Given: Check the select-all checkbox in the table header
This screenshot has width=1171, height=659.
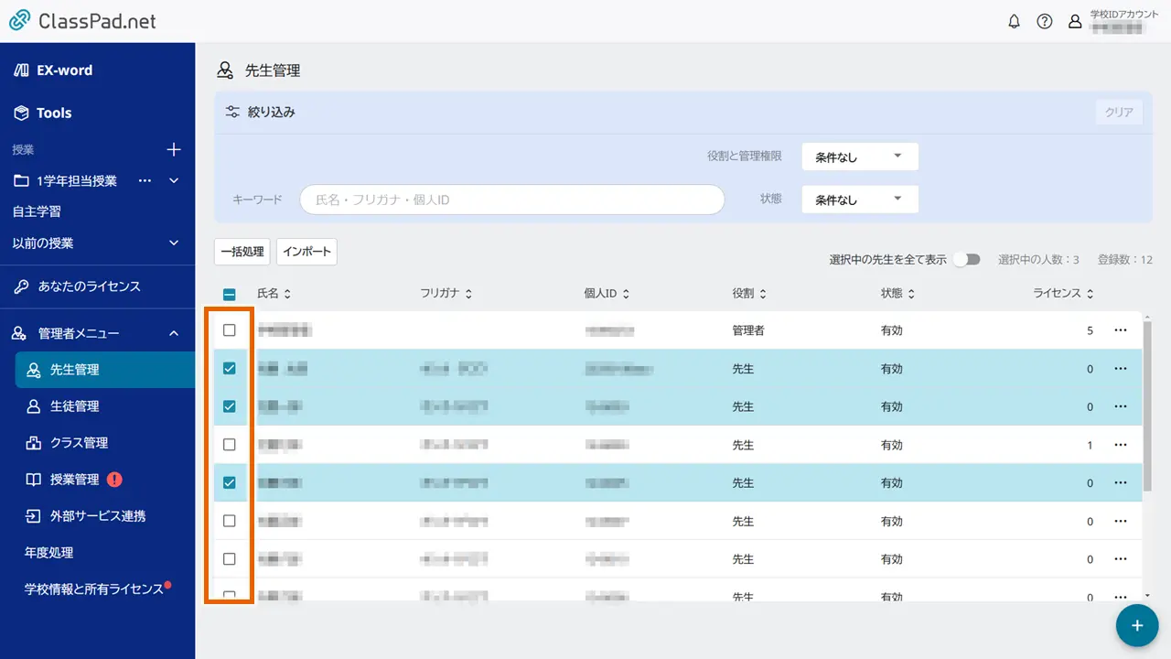Looking at the screenshot, I should click(229, 293).
